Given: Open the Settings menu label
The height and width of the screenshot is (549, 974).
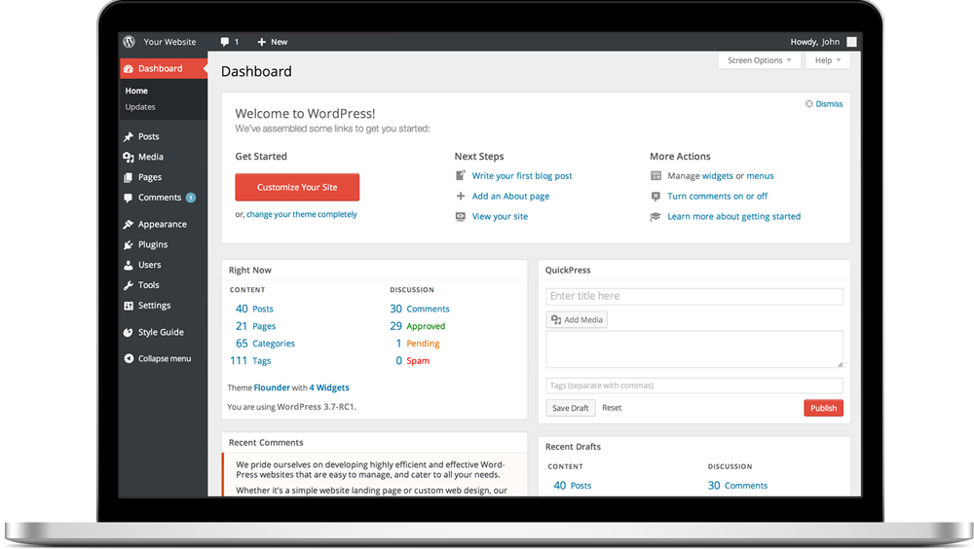Looking at the screenshot, I should pos(154,306).
